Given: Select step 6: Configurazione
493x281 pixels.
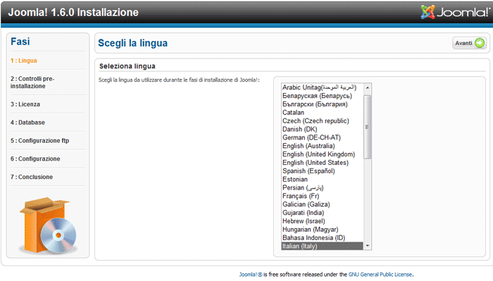Looking at the screenshot, I should 35,158.
